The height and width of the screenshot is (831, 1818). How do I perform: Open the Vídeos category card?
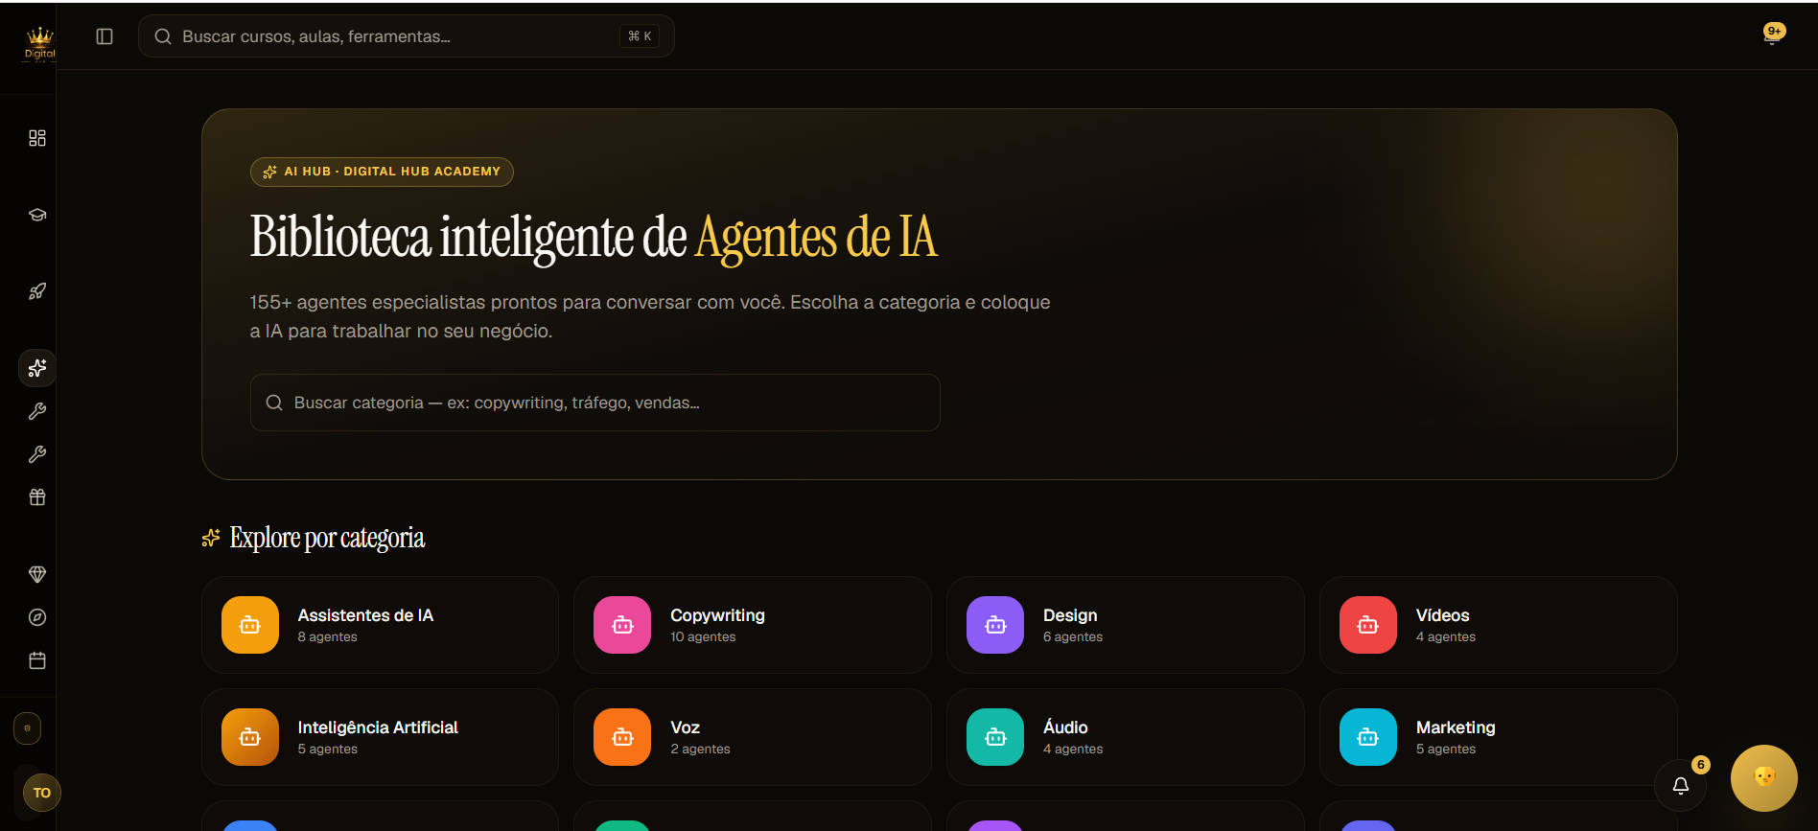(1499, 625)
